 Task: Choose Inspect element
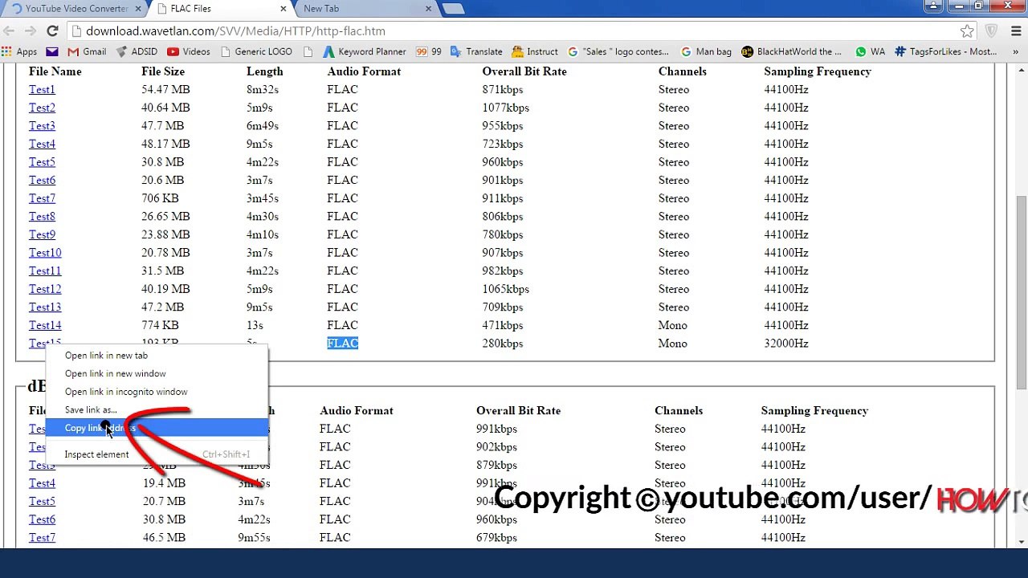pyautogui.click(x=157, y=454)
